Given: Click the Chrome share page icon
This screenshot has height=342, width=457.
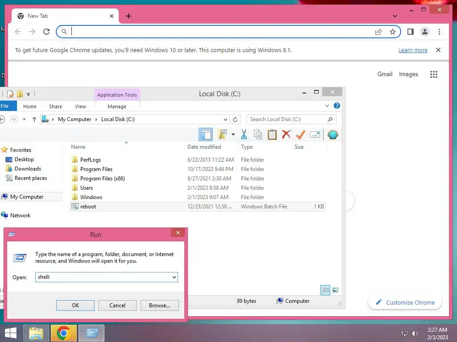Looking at the screenshot, I should pyautogui.click(x=378, y=32).
